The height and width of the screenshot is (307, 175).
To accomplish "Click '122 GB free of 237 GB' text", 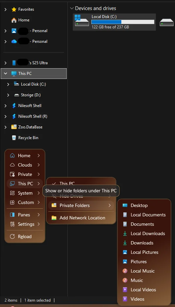I will tap(110, 27).
